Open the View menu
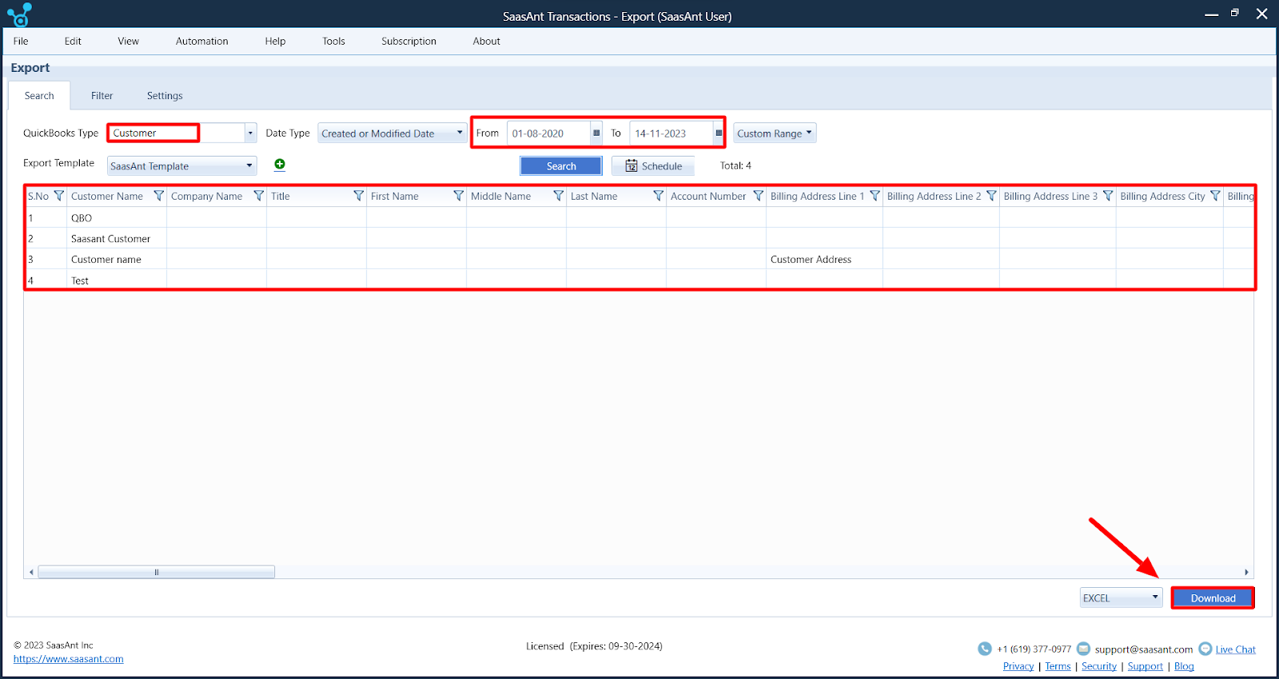Image resolution: width=1279 pixels, height=679 pixels. click(128, 41)
